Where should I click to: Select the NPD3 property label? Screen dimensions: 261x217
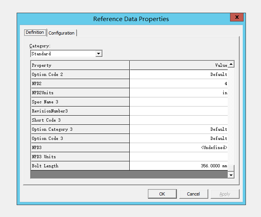click(x=80, y=147)
